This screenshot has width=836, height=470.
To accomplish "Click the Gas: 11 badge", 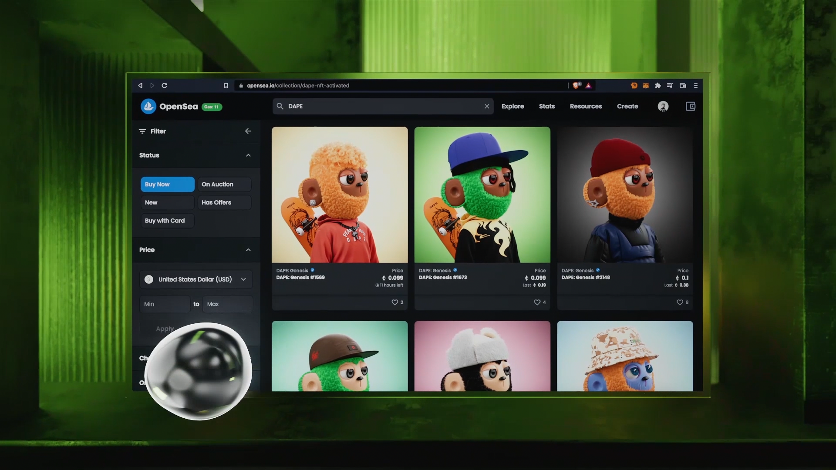I will tap(212, 107).
